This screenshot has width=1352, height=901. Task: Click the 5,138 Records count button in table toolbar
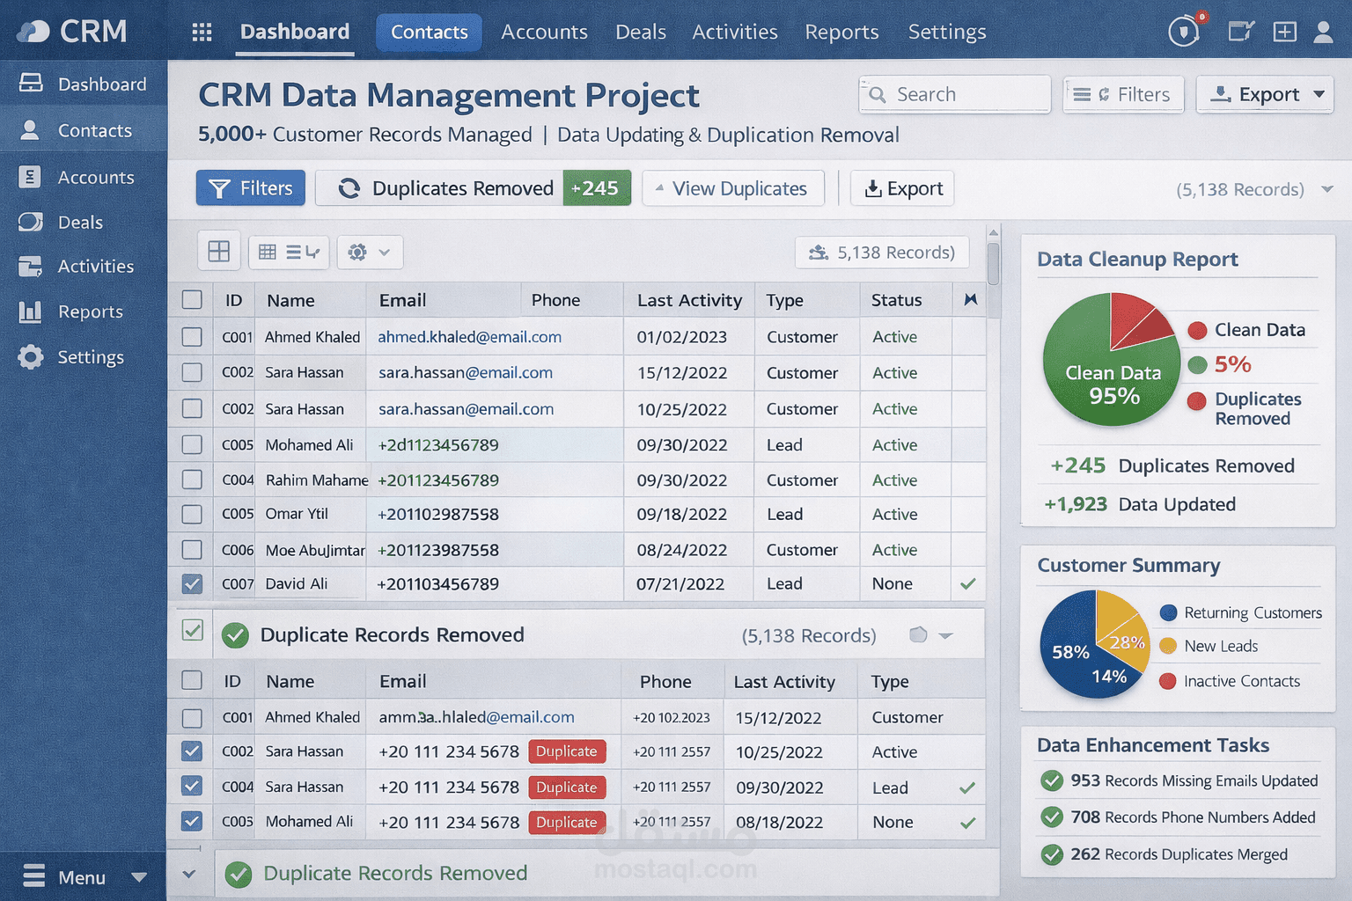click(x=882, y=253)
